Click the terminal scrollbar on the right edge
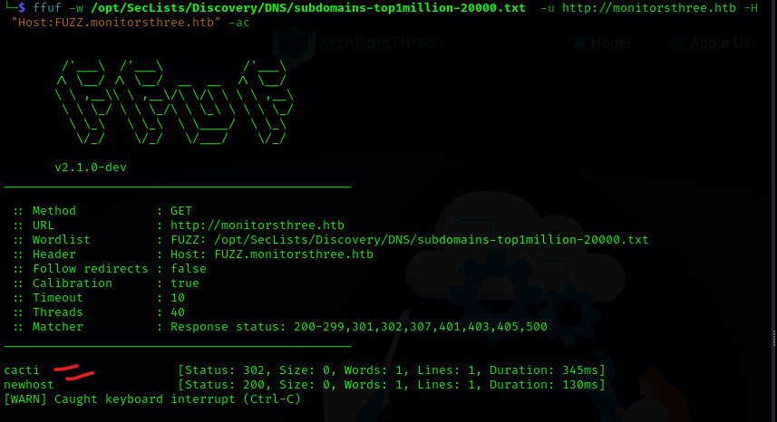Image resolution: width=777 pixels, height=422 pixels. [773, 337]
